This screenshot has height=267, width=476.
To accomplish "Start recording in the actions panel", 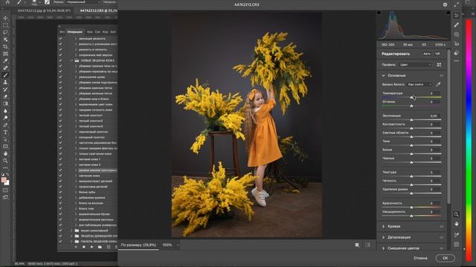I will pyautogui.click(x=84, y=247).
